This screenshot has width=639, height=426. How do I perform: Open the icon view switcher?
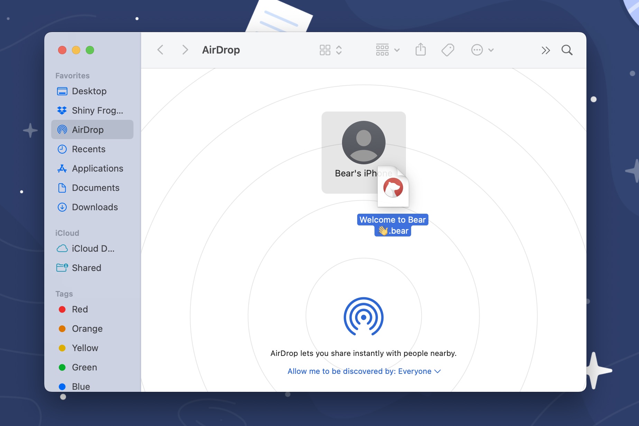point(330,50)
